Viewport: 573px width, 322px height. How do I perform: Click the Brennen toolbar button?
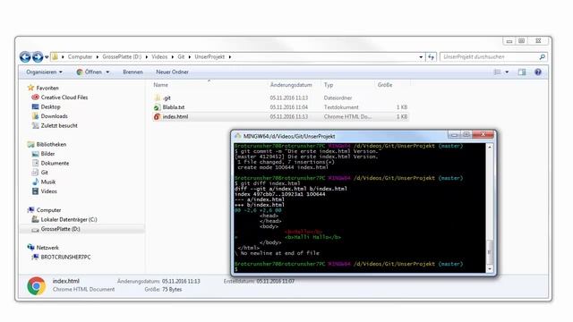(133, 72)
